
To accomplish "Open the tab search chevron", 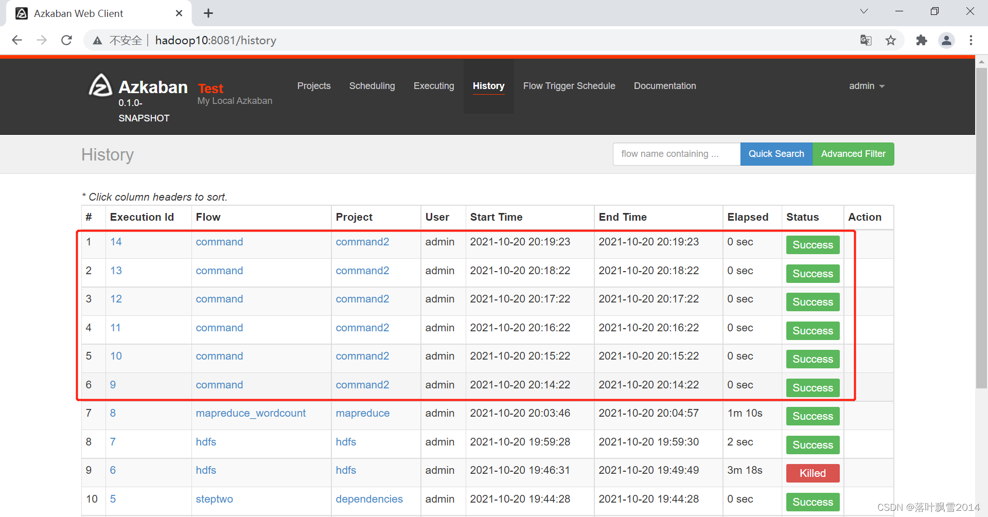I will pyautogui.click(x=864, y=11).
